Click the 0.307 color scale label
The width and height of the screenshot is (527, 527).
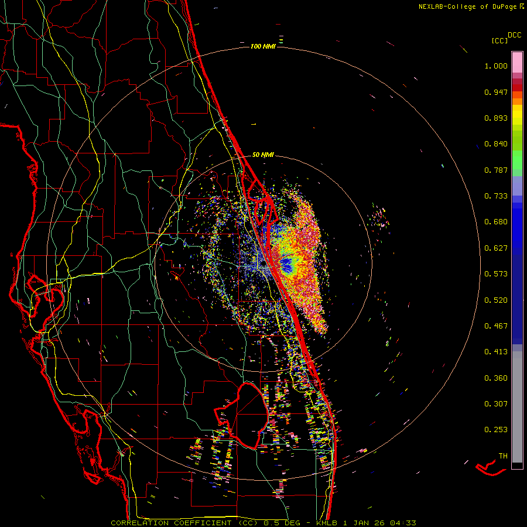(496, 404)
